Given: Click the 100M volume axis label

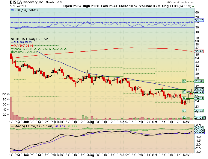Looking at the screenshot, I should pos(5,94).
